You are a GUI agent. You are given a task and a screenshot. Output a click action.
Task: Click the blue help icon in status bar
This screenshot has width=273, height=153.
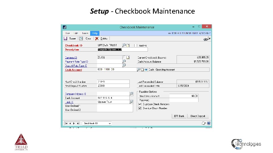click(x=209, y=123)
